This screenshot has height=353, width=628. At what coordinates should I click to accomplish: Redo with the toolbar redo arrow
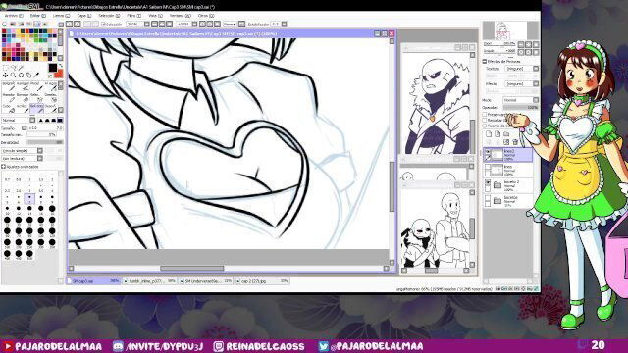click(x=77, y=25)
